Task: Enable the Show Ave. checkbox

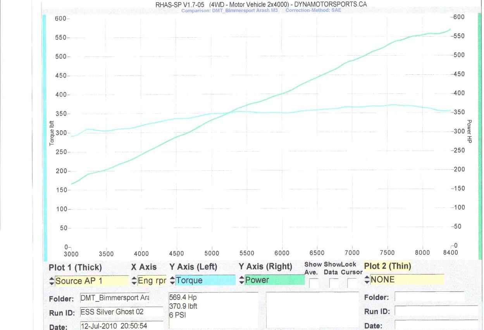Action: click(x=314, y=284)
